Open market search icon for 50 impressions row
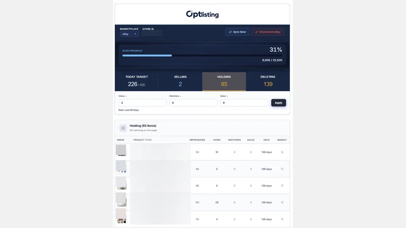 pyautogui.click(x=282, y=153)
